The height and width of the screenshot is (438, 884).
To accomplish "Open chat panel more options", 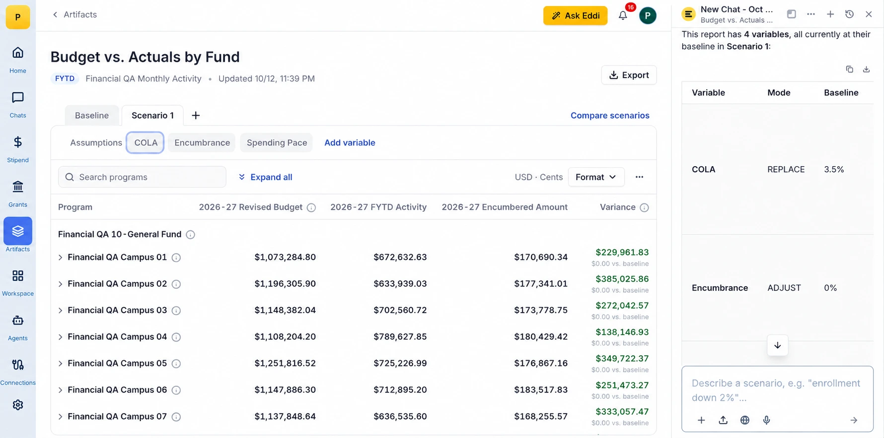I will [x=811, y=14].
